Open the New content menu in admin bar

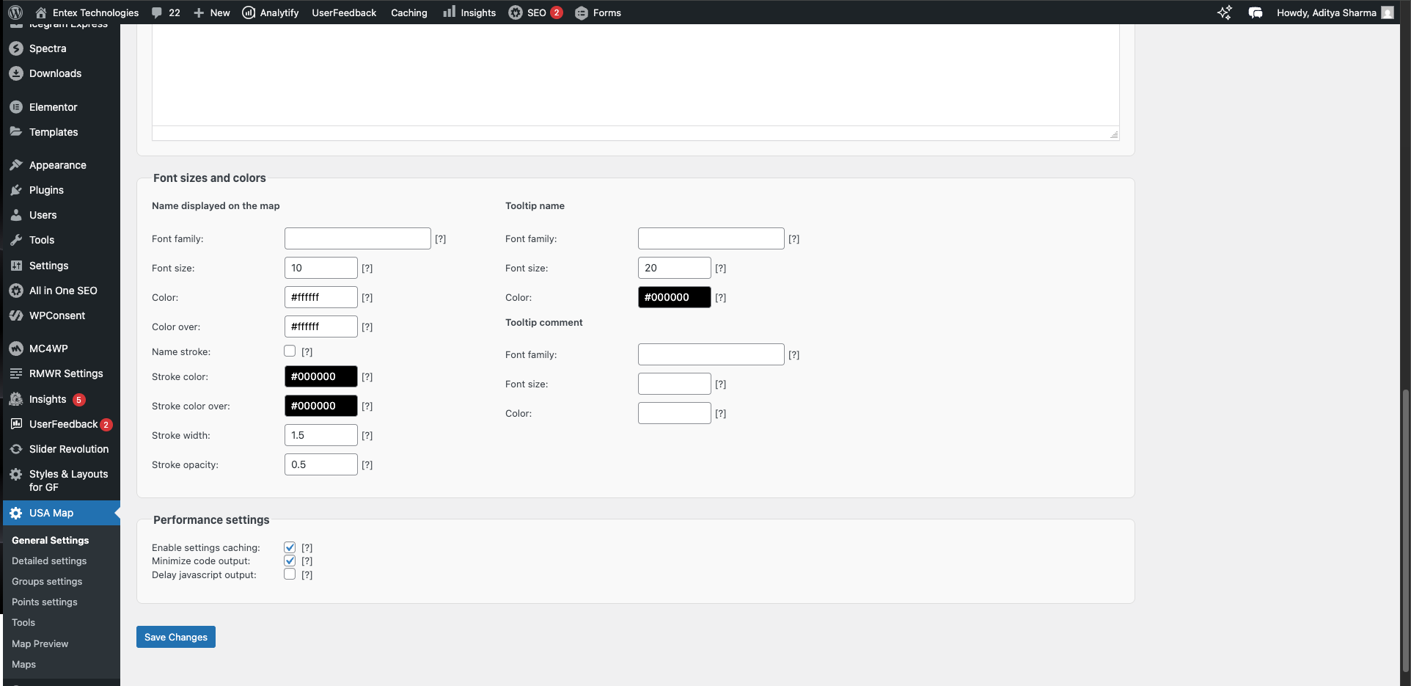[212, 12]
